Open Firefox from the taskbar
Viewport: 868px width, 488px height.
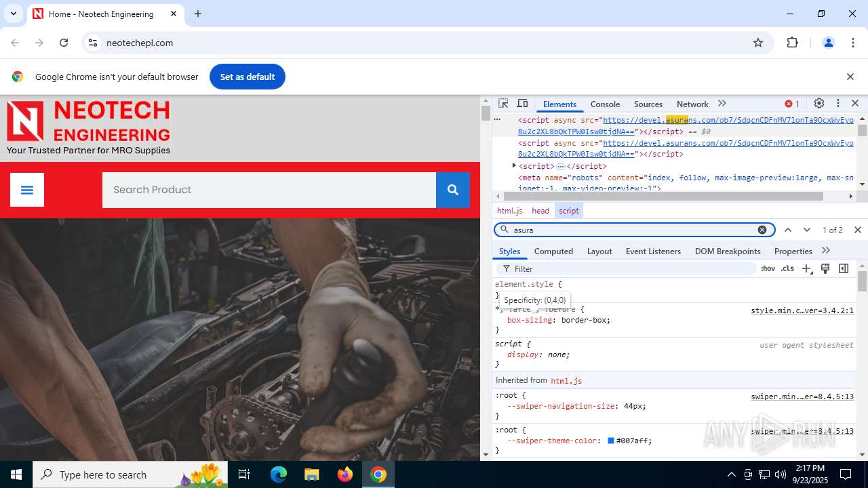345,474
